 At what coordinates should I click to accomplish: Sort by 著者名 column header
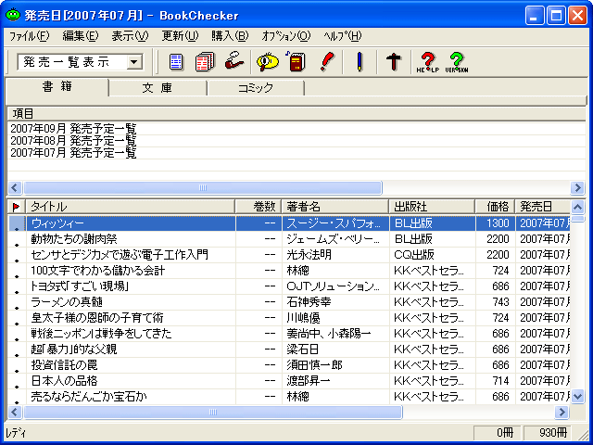pyautogui.click(x=335, y=207)
